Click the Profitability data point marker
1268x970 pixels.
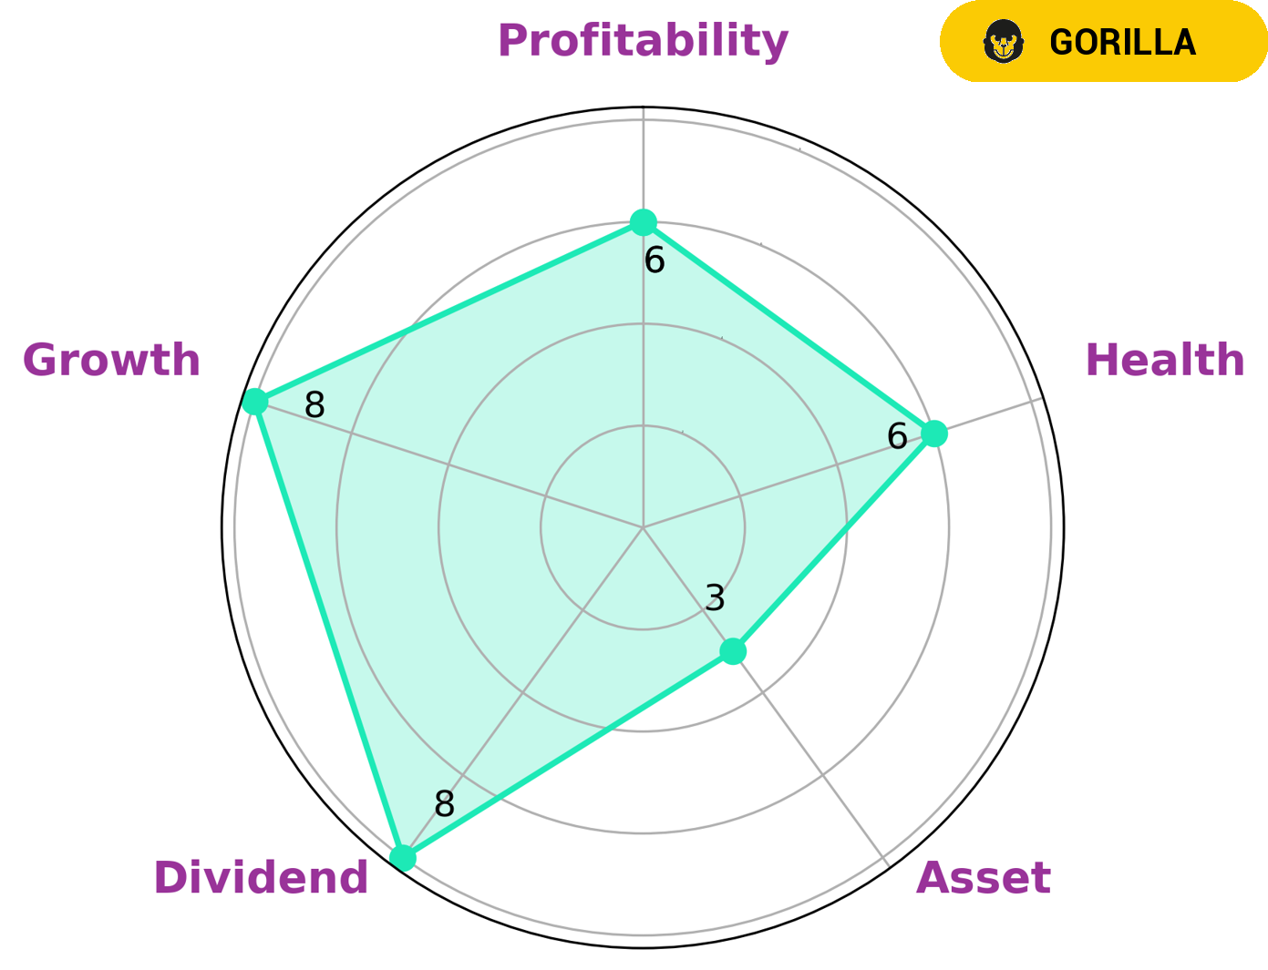(x=644, y=221)
